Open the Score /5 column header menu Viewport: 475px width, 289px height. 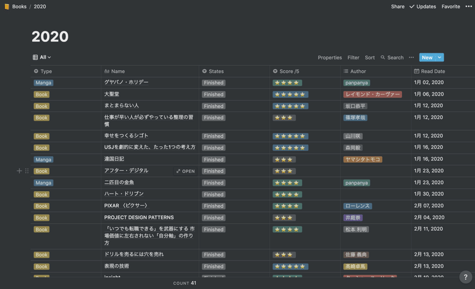[291, 71]
